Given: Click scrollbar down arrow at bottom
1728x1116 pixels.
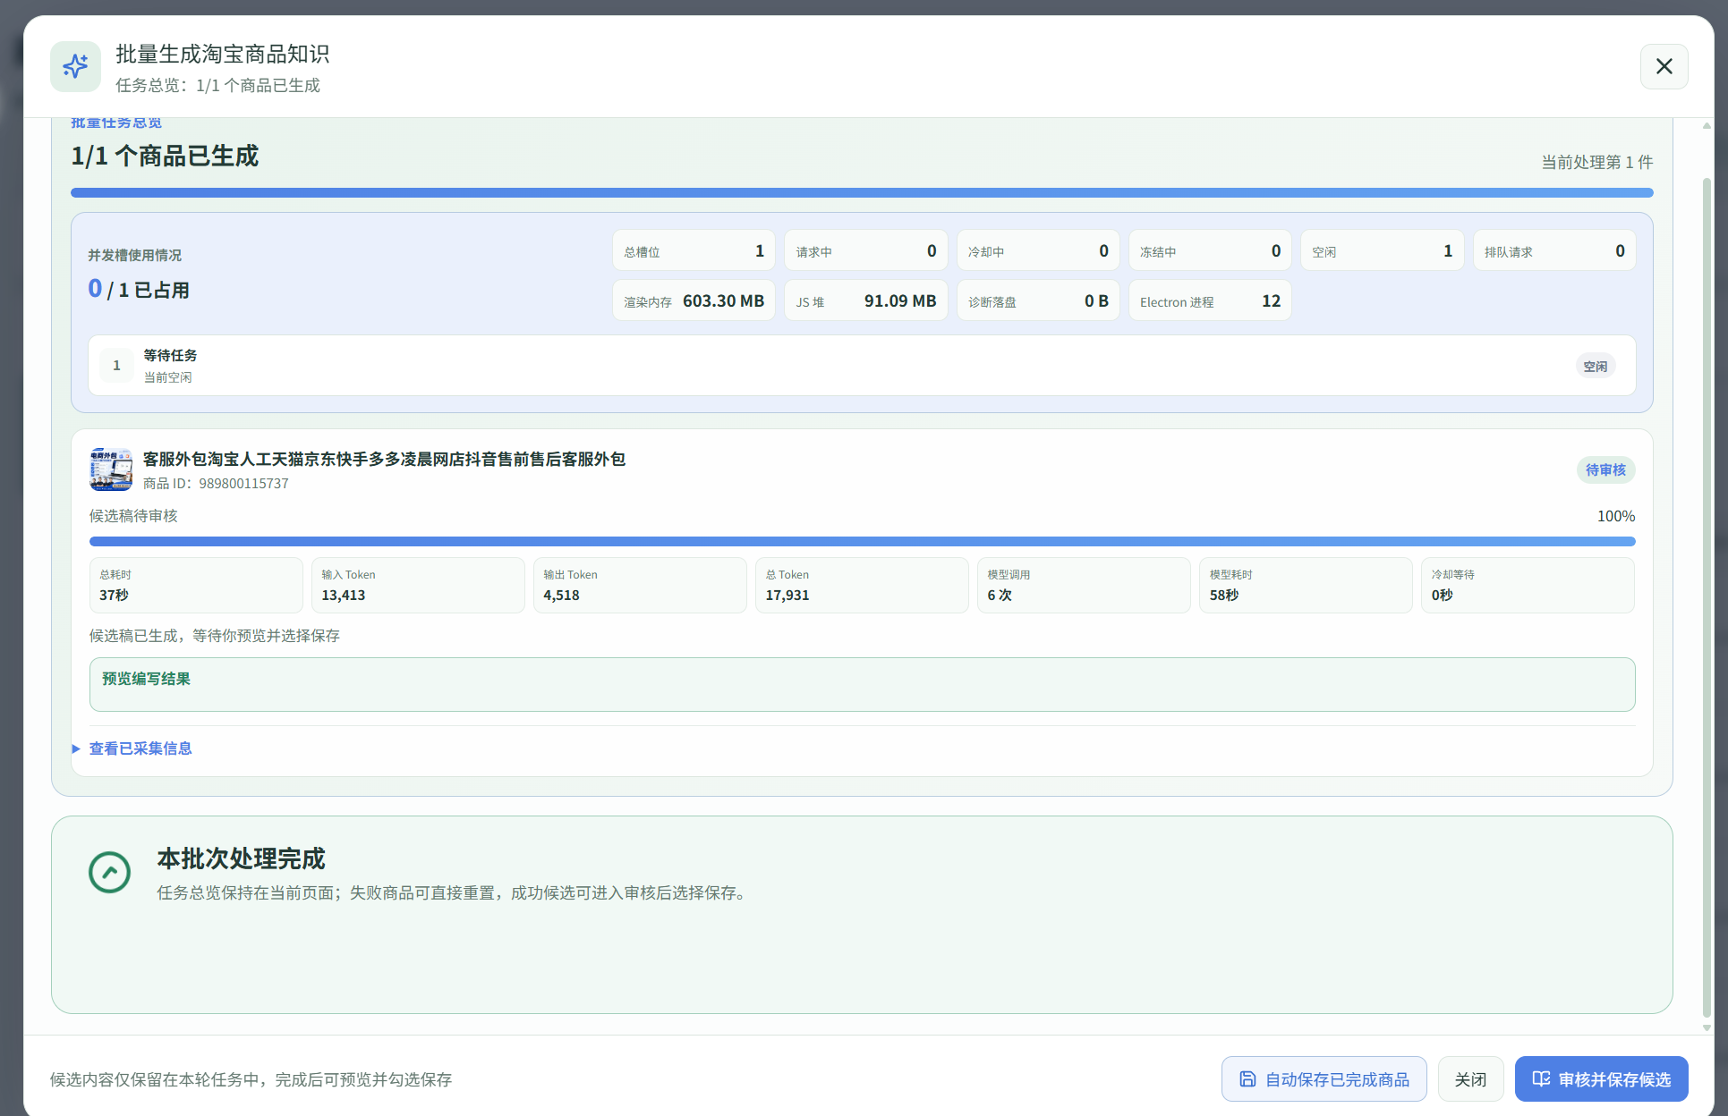Looking at the screenshot, I should (x=1707, y=1027).
